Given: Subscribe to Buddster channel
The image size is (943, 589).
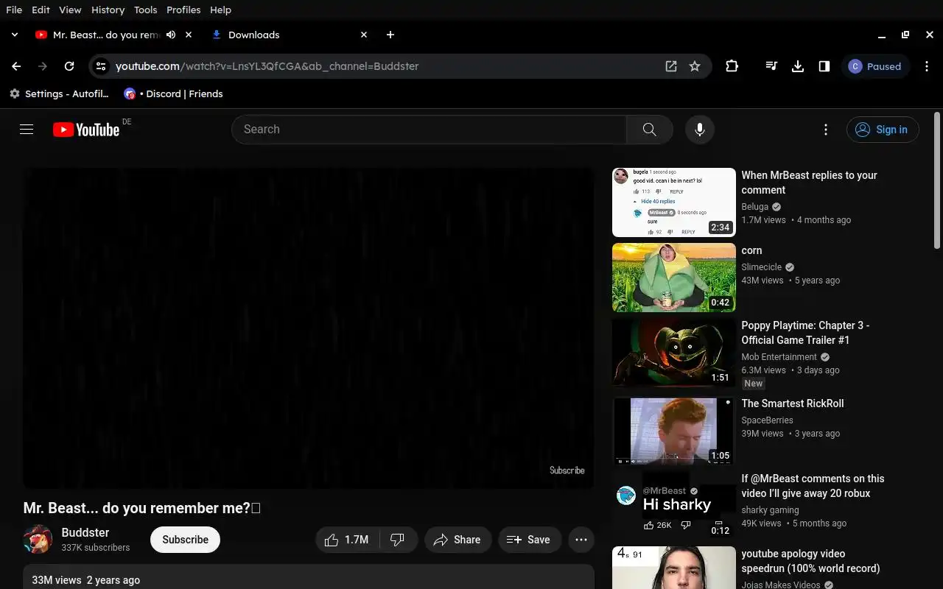Looking at the screenshot, I should [185, 540].
